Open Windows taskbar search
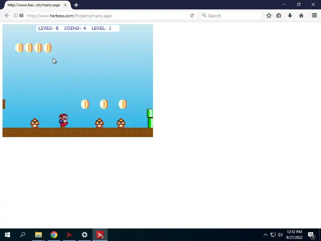321x241 pixels. pos(23,235)
